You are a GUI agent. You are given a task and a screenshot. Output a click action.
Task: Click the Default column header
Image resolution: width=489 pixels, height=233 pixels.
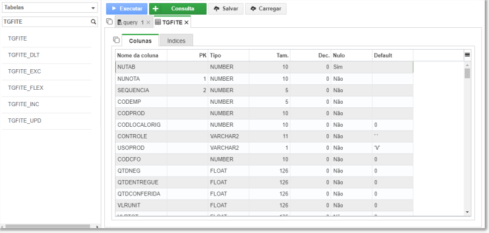tap(393, 56)
